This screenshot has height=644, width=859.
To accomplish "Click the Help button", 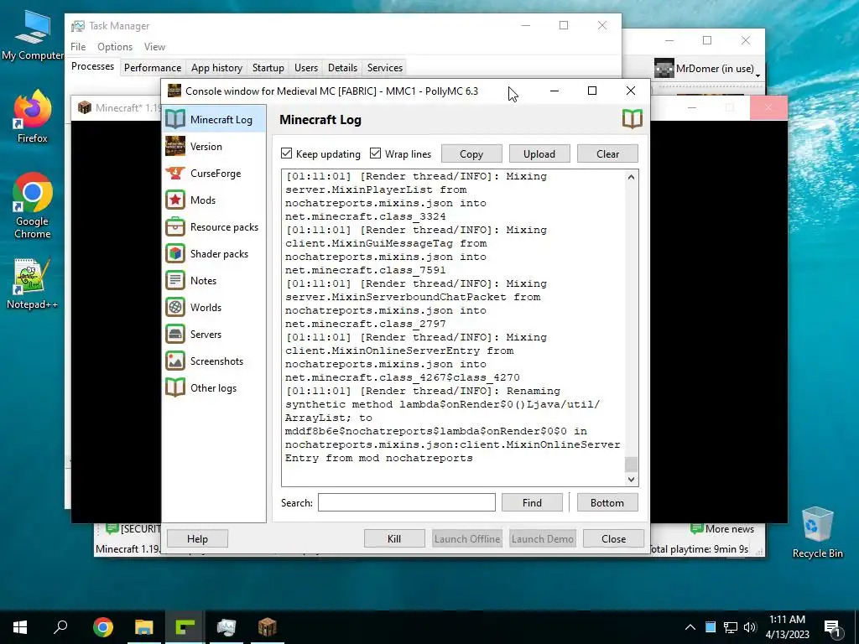I will pos(197,539).
